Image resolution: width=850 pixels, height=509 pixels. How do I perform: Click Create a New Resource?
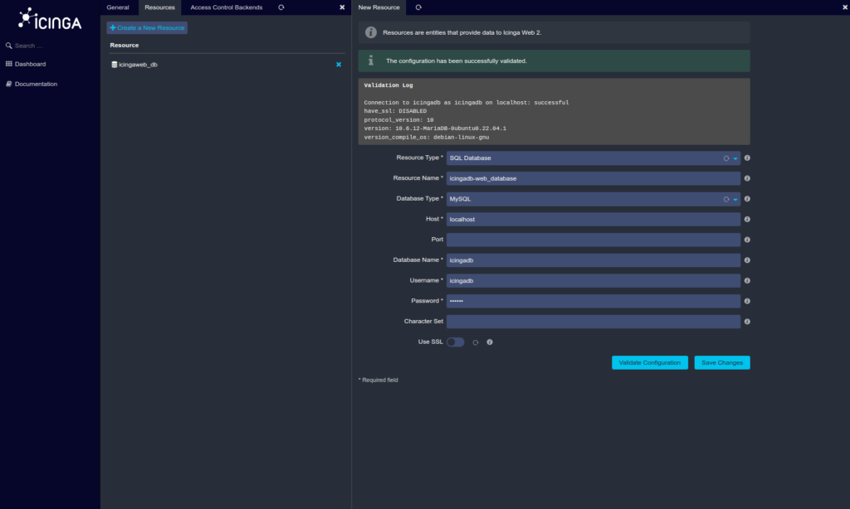pos(147,28)
